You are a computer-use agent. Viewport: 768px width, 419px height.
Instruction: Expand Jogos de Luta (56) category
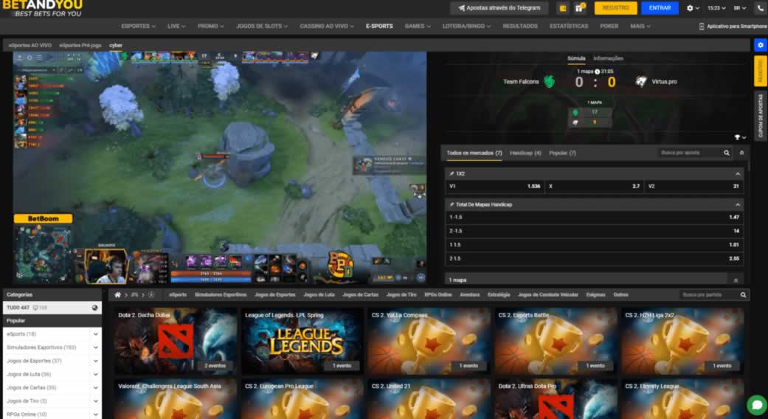95,375
